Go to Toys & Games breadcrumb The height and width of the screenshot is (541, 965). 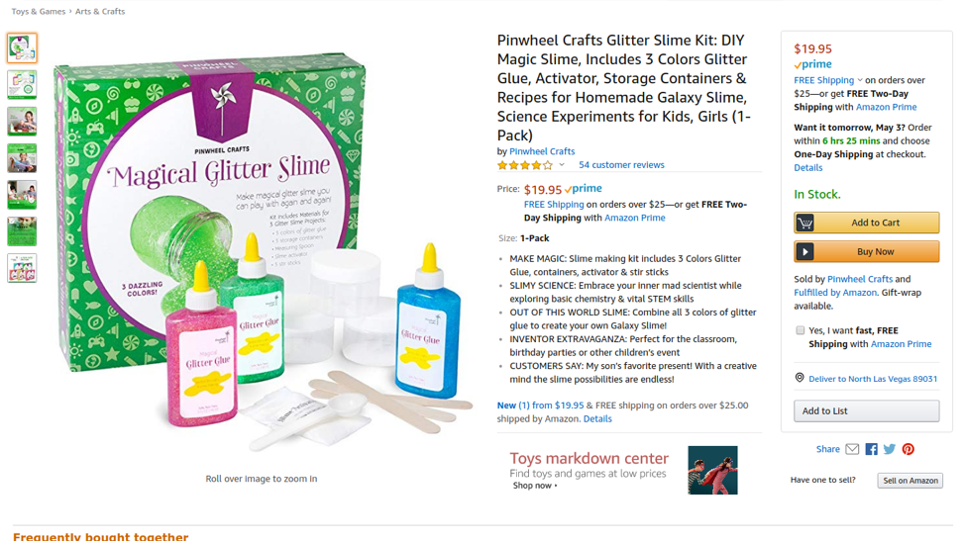click(39, 11)
